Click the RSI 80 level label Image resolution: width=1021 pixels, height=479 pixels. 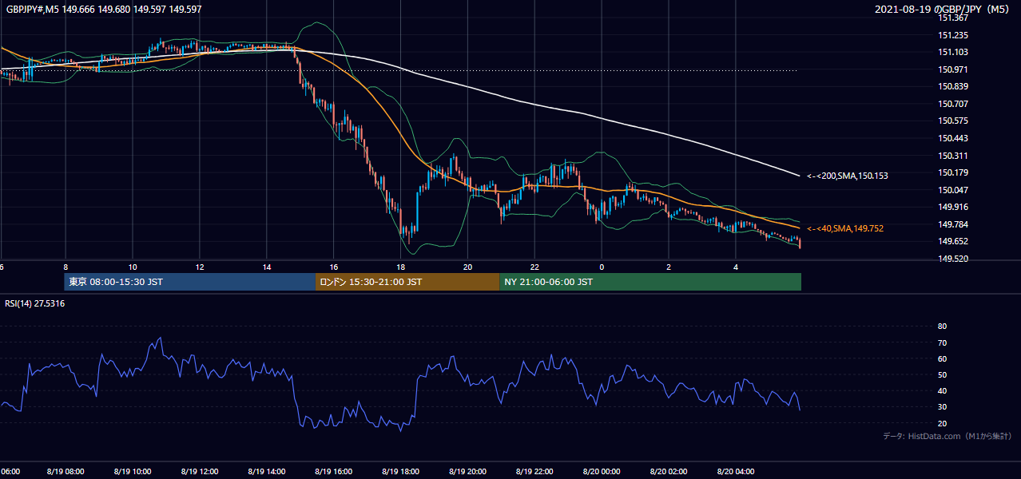[x=942, y=327]
